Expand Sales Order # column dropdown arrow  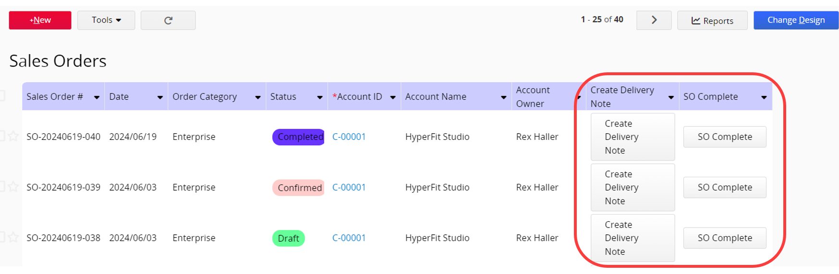(x=97, y=97)
